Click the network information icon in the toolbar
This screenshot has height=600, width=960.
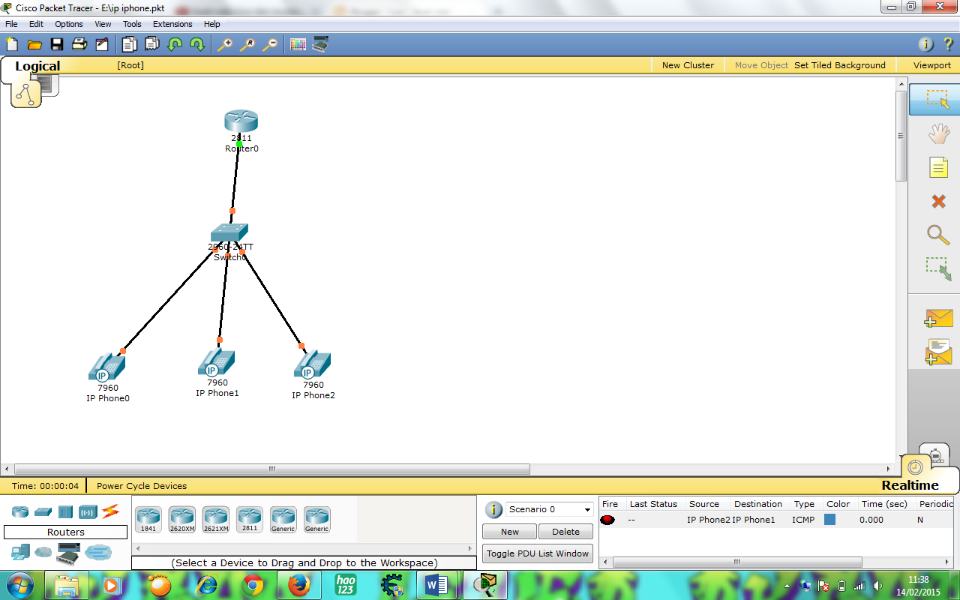click(x=926, y=44)
